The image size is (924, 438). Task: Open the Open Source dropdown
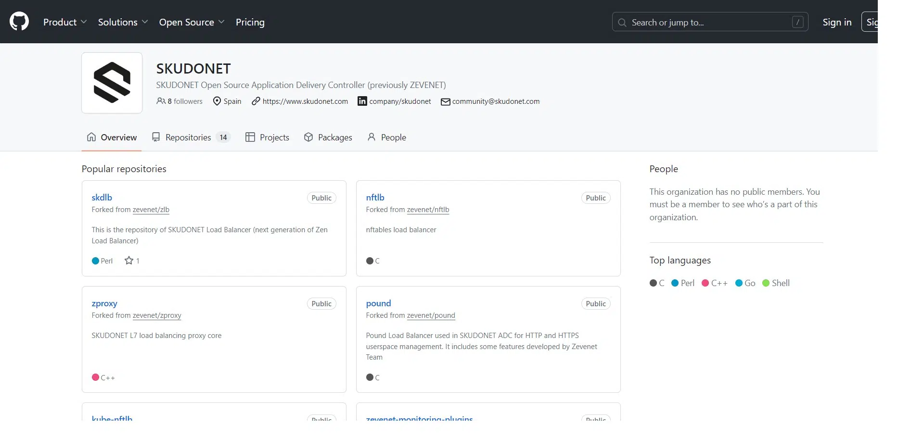(x=192, y=22)
